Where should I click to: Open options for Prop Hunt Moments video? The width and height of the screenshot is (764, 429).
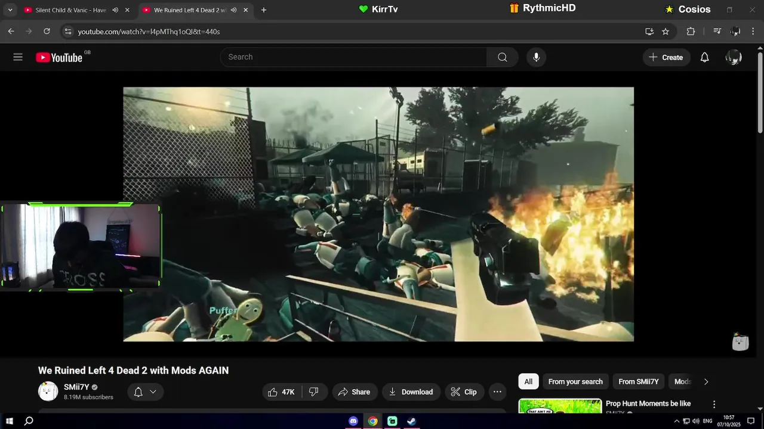(x=714, y=405)
